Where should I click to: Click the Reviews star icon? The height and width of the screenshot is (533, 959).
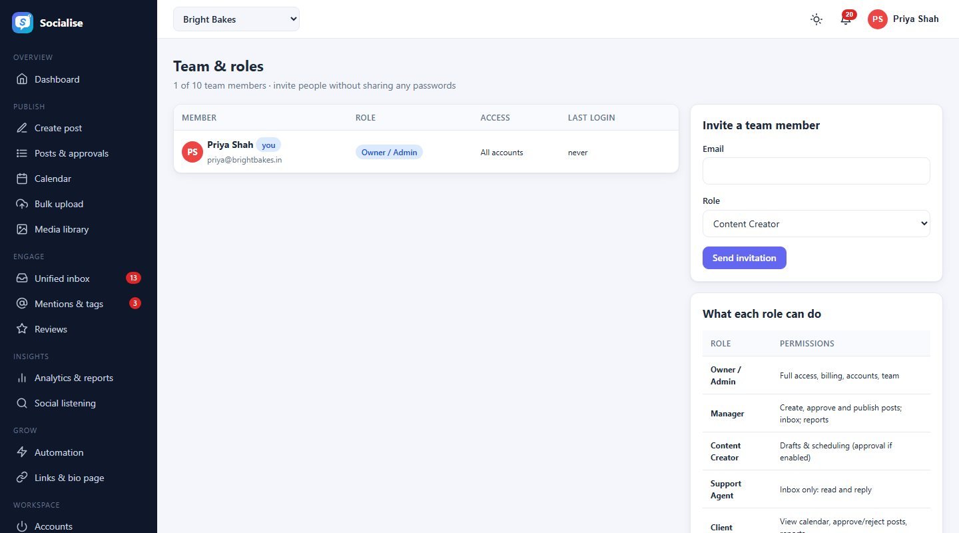click(x=22, y=329)
